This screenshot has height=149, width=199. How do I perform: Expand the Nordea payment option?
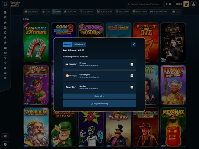click(132, 87)
